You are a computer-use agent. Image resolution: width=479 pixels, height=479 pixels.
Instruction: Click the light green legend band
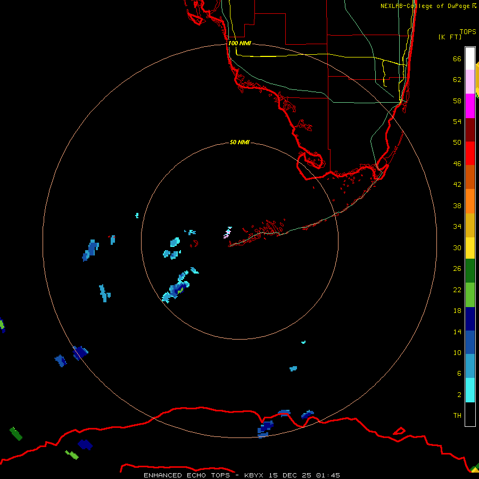click(470, 295)
